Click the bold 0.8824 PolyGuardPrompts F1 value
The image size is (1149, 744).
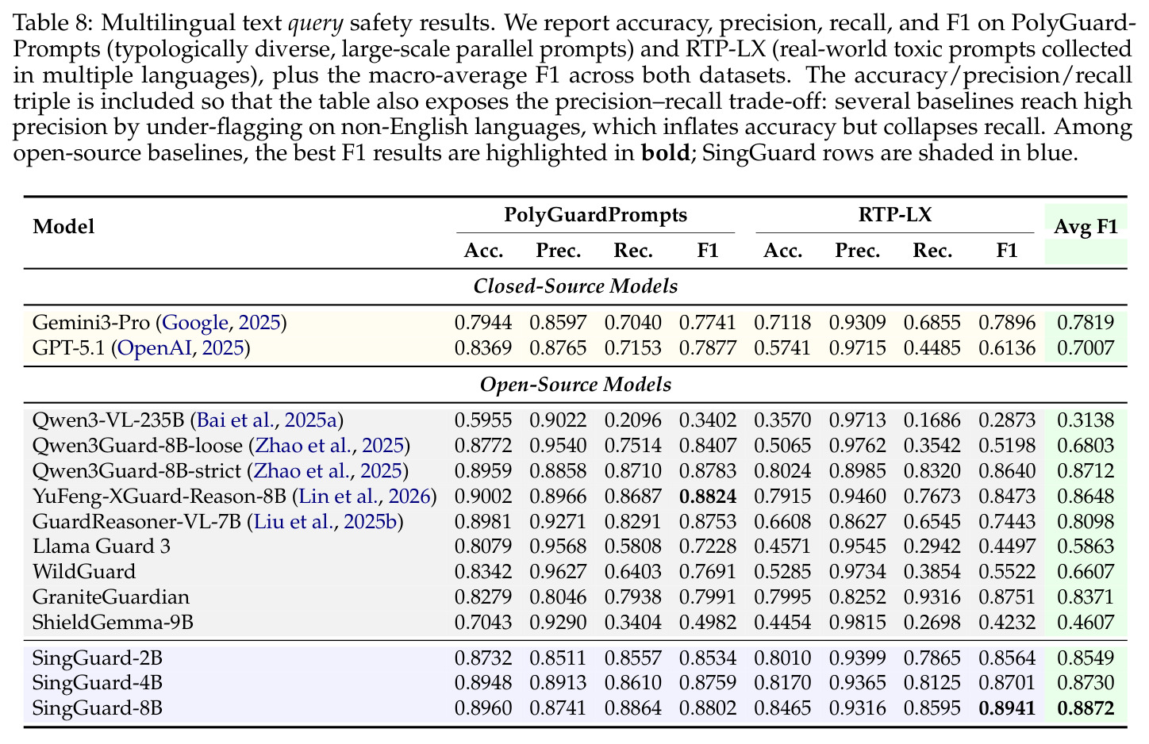point(708,497)
